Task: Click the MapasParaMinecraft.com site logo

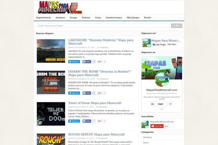Action: [x=60, y=7]
